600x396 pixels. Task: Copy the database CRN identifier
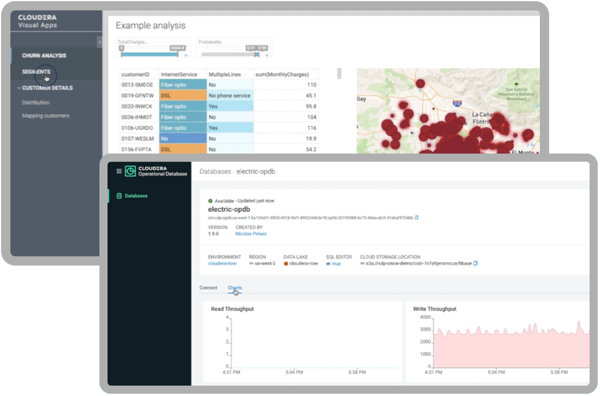click(x=416, y=218)
